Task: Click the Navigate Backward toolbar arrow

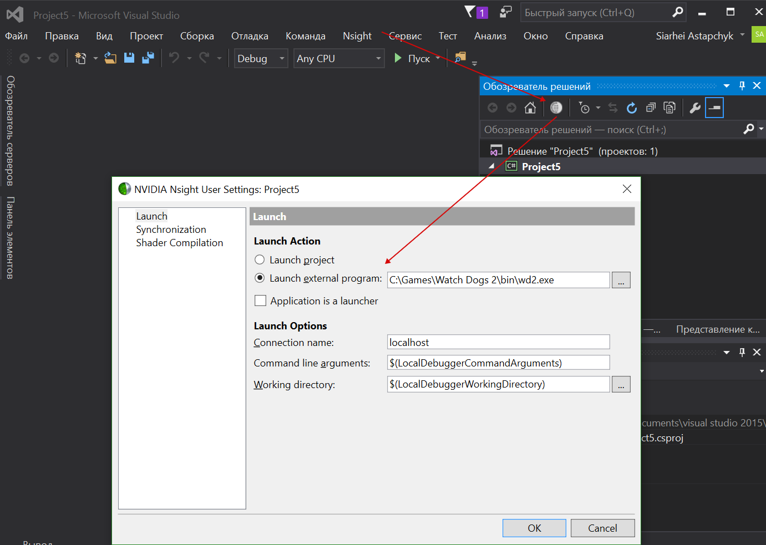Action: (x=24, y=58)
